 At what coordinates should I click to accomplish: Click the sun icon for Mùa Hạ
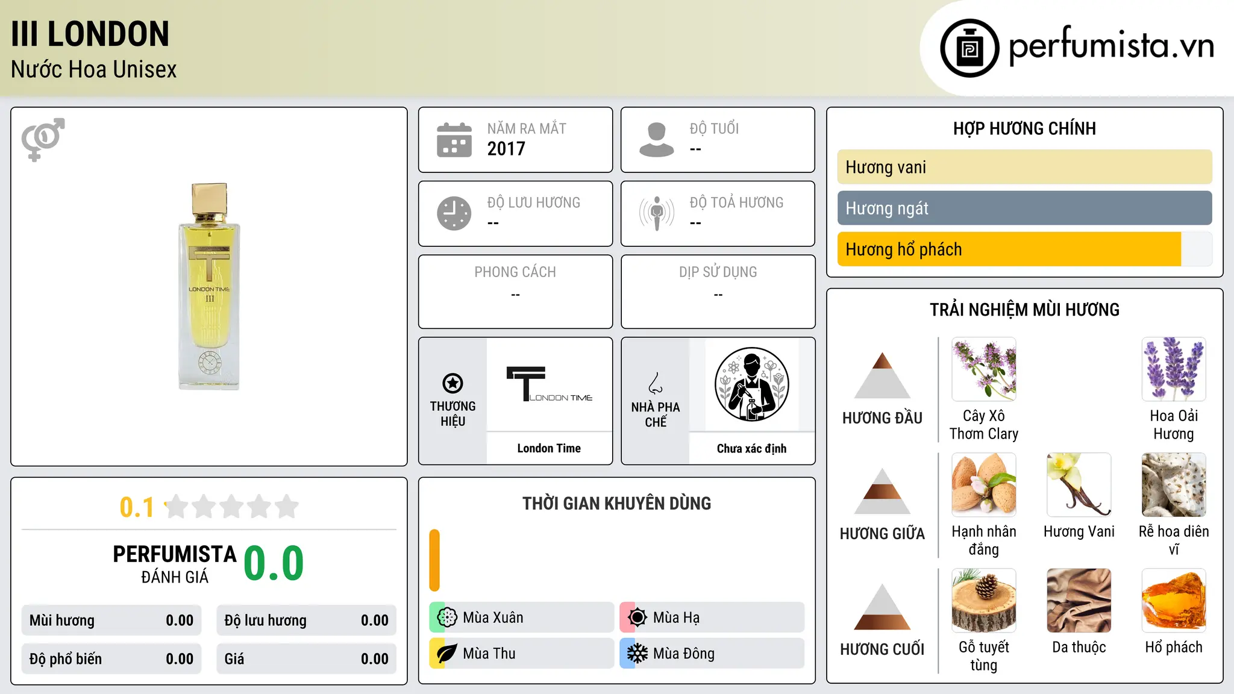(637, 617)
